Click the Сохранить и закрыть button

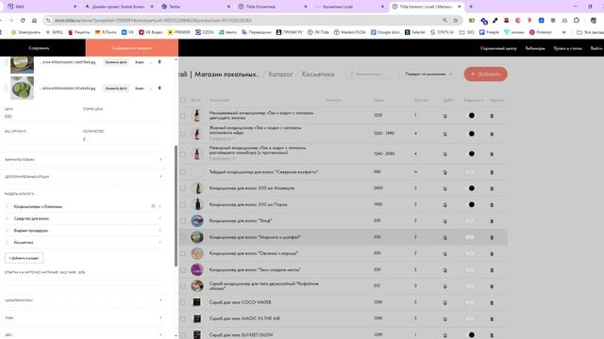click(132, 48)
